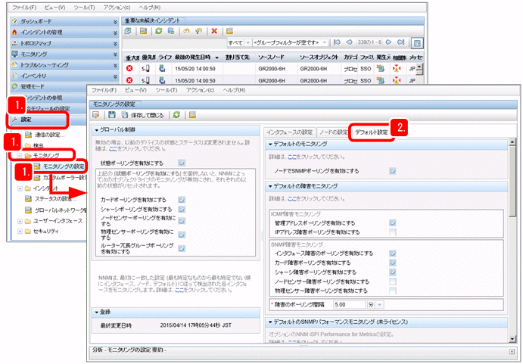Toggle シャーシポーリングを有効にする checkbox

(182, 210)
